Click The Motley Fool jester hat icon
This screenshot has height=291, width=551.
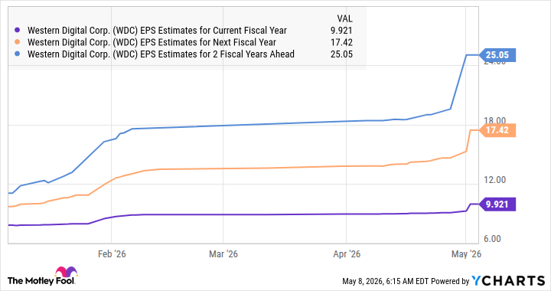(x=66, y=272)
